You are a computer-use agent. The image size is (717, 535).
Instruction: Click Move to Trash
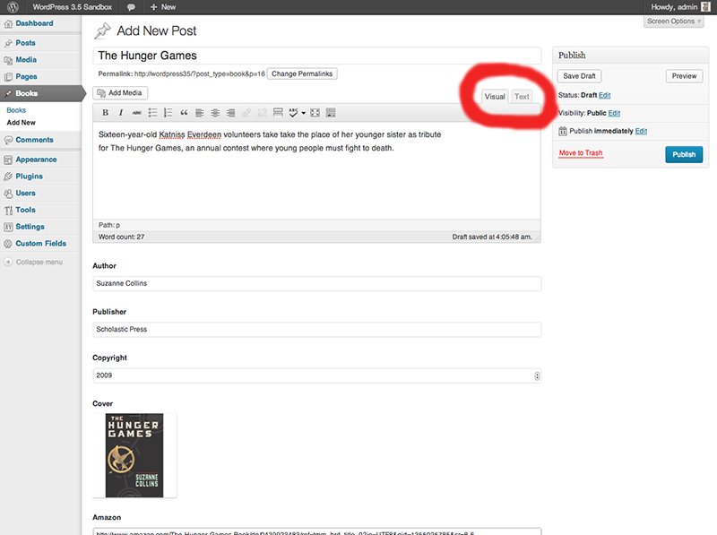point(581,152)
